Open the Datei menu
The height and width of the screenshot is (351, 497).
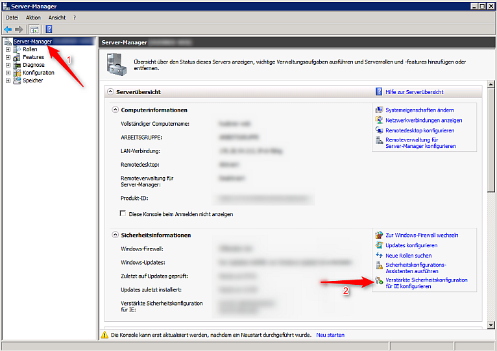[x=12, y=18]
